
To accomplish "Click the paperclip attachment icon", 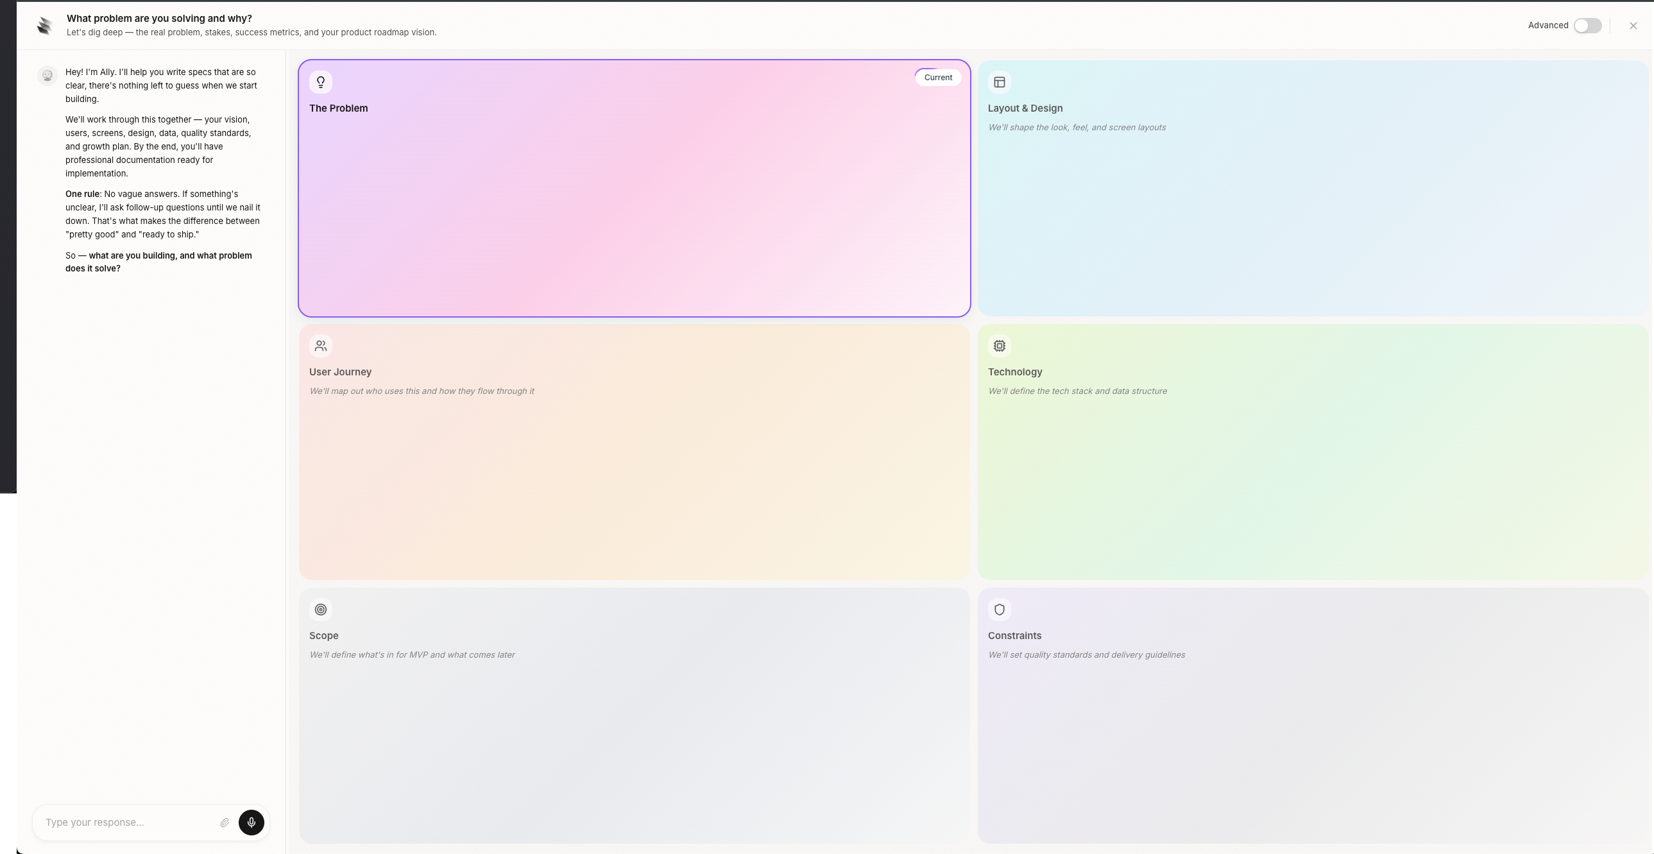I will coord(224,823).
